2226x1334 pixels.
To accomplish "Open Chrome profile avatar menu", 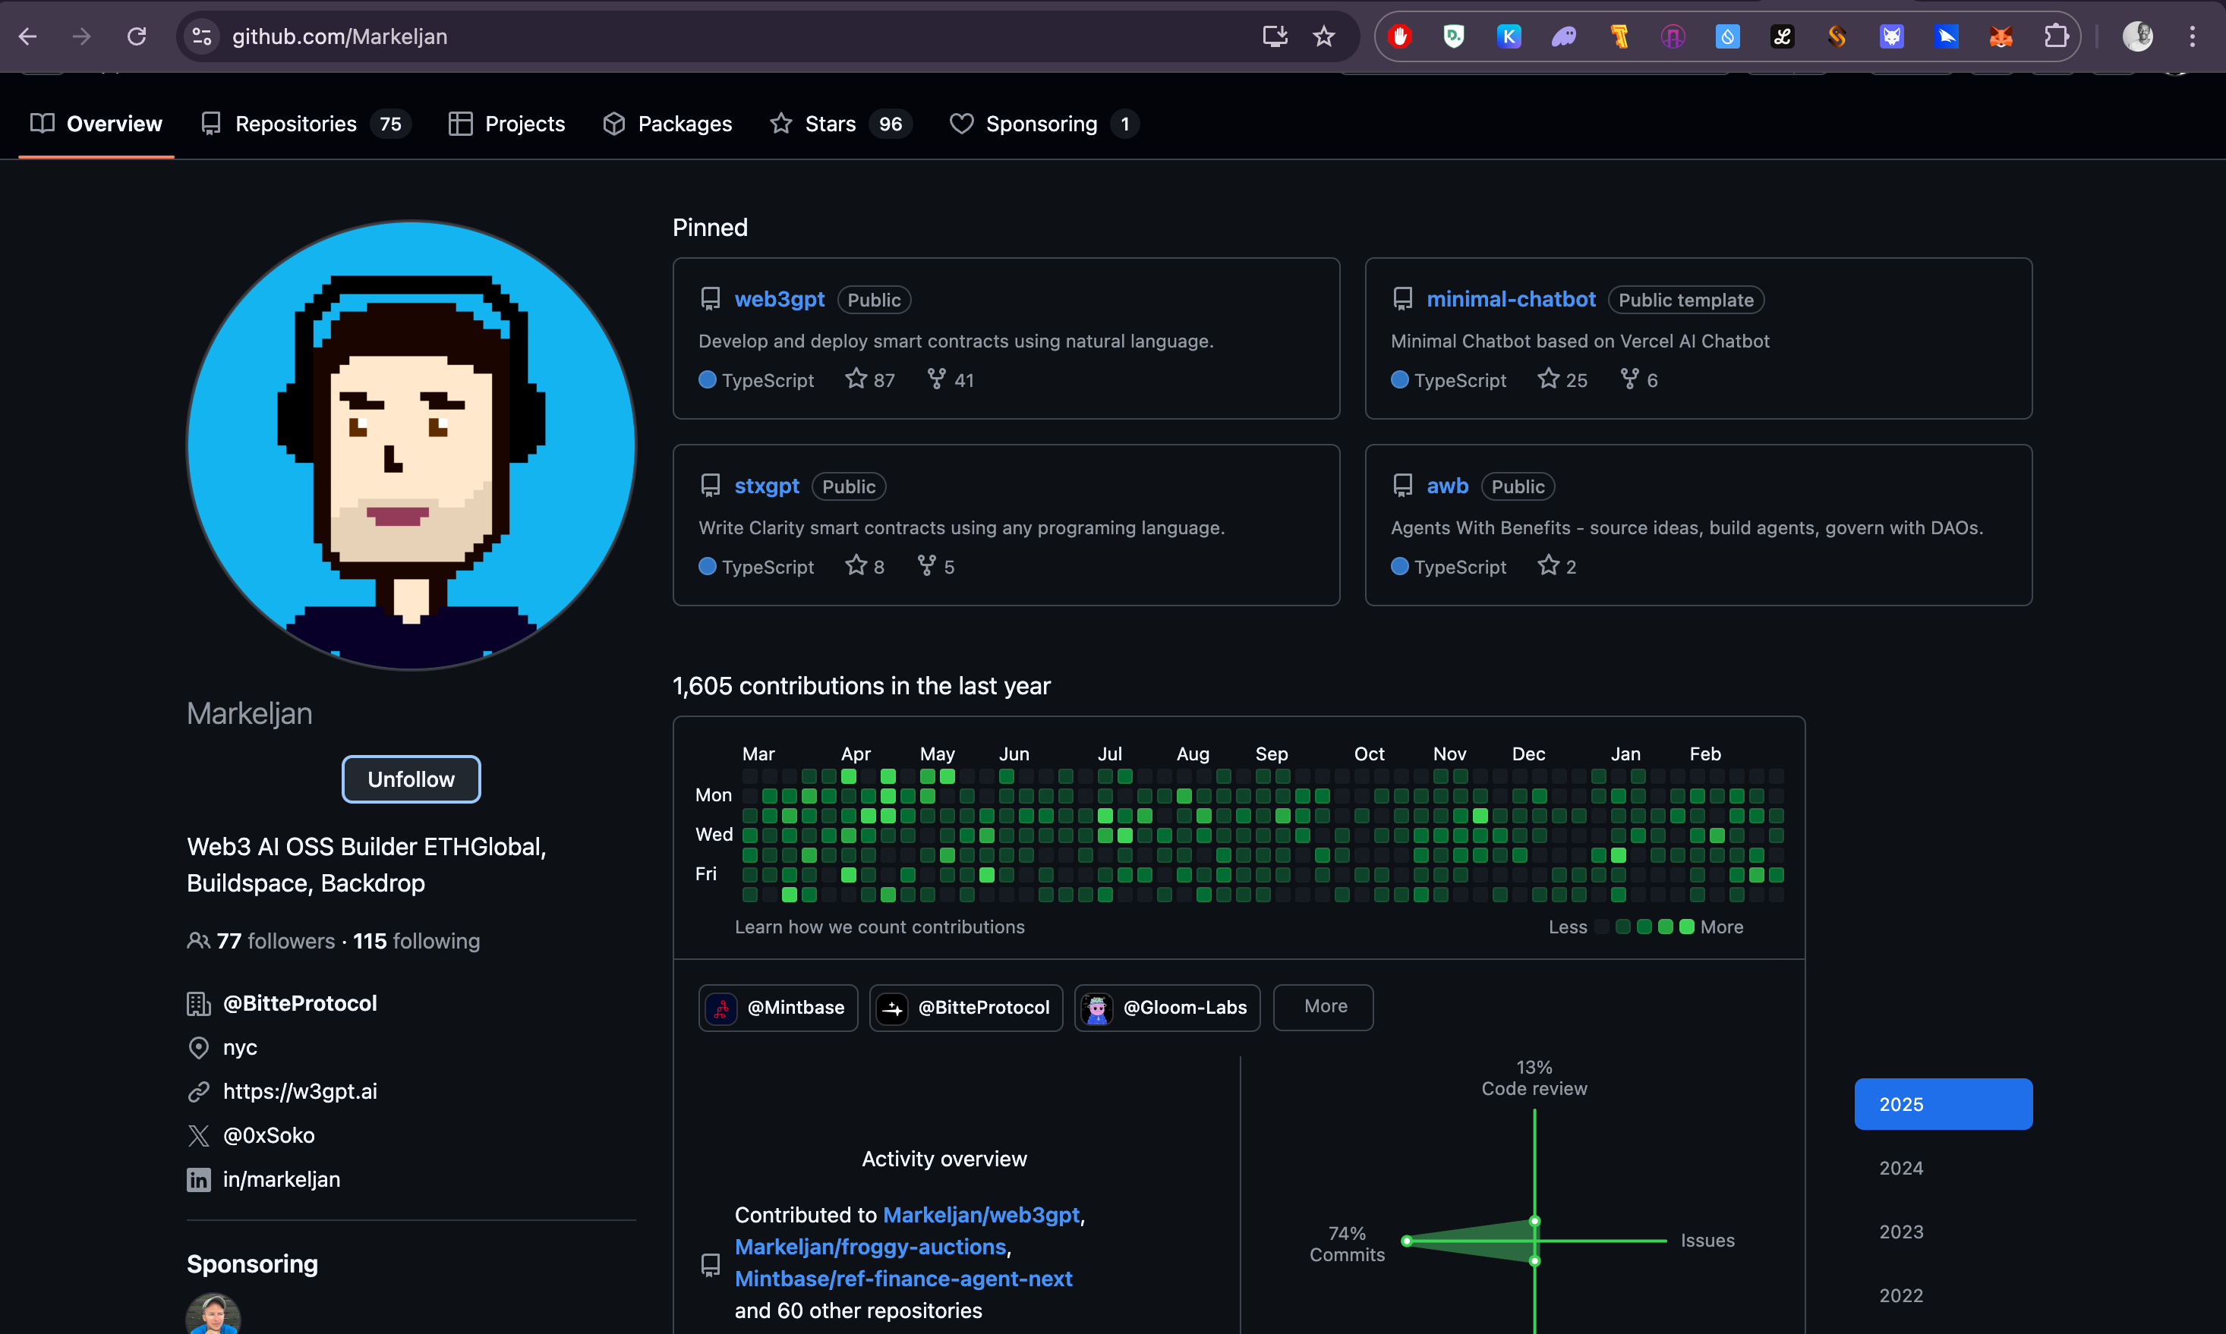I will [x=2137, y=36].
